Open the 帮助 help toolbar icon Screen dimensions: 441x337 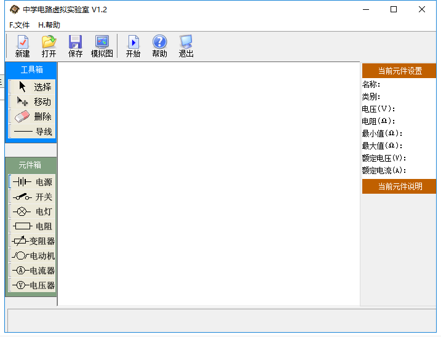pos(159,46)
